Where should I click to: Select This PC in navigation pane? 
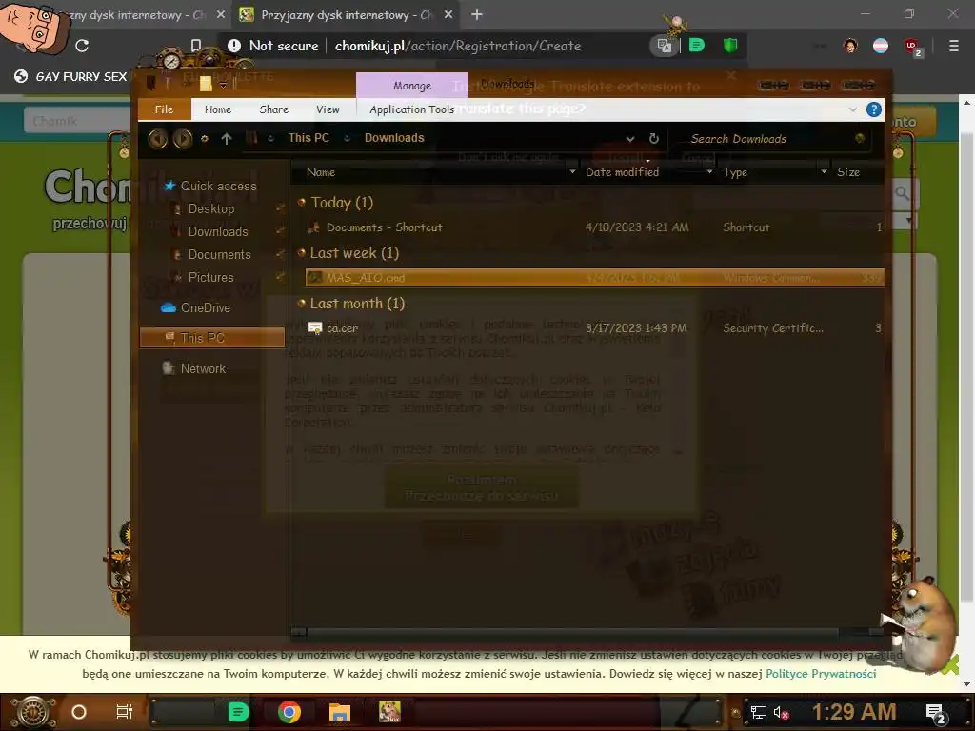click(212, 338)
